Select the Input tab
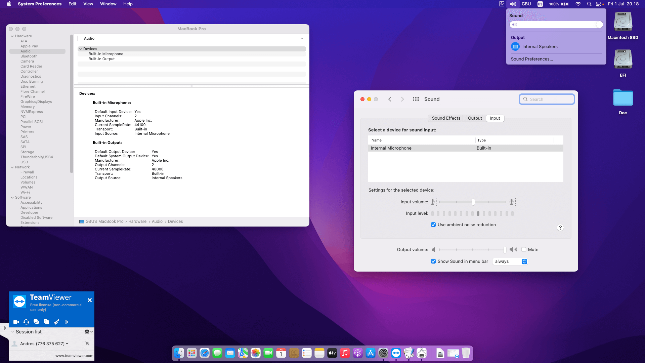645x363 pixels. (x=495, y=118)
